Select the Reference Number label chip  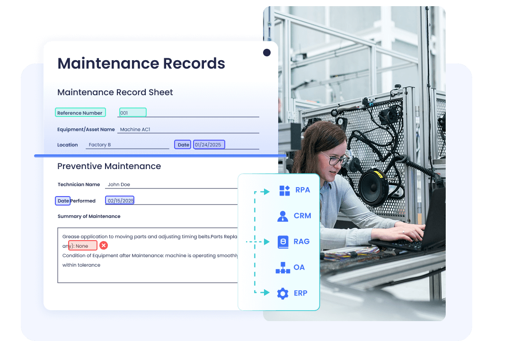coord(80,112)
